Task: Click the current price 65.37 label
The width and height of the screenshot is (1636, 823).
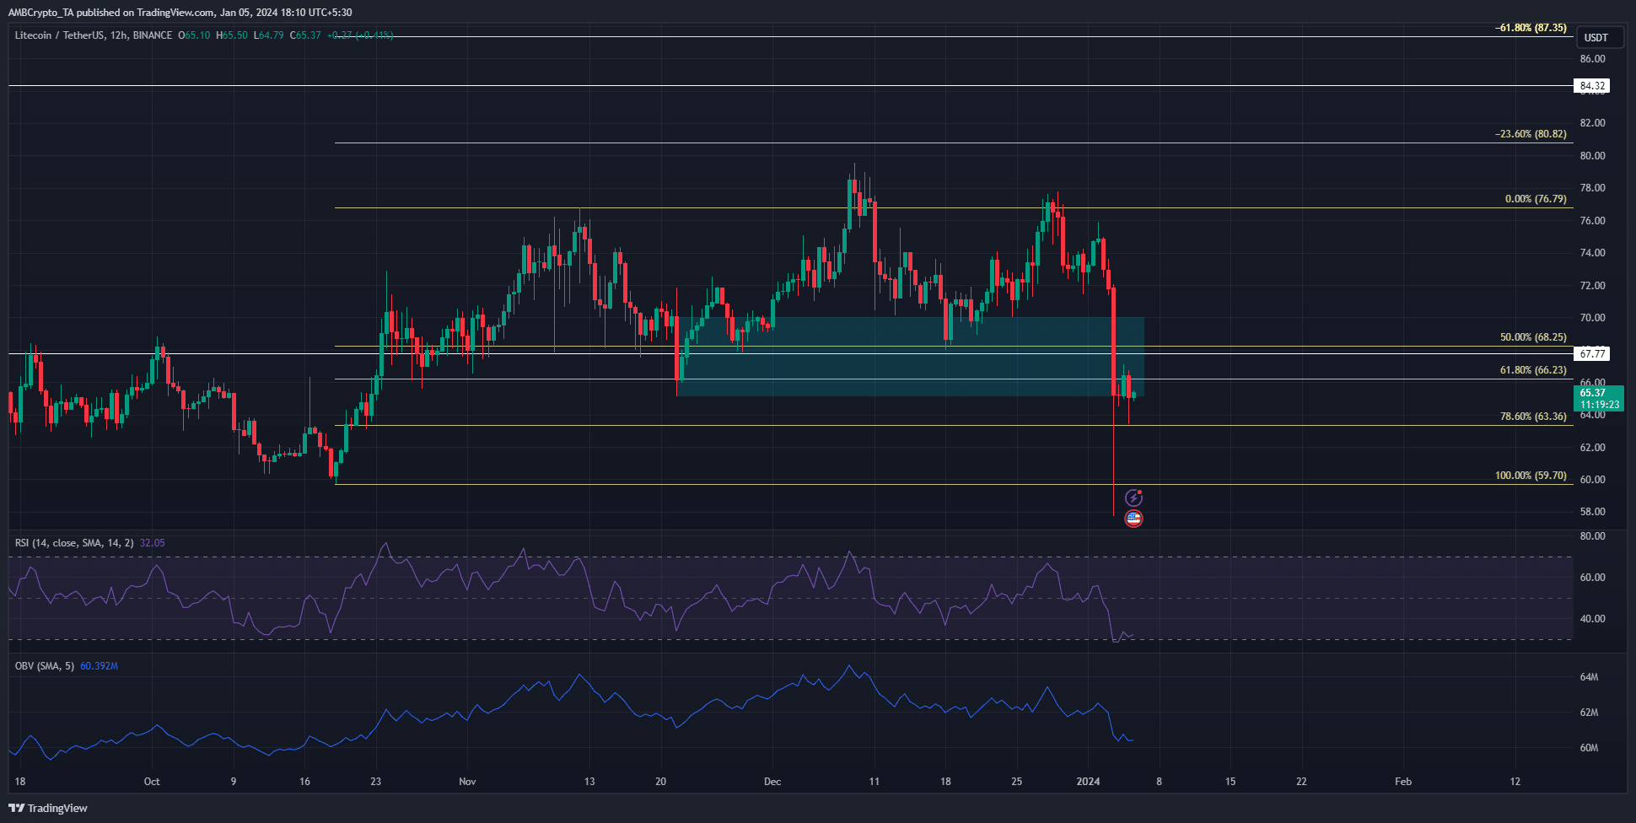Action: point(1598,398)
